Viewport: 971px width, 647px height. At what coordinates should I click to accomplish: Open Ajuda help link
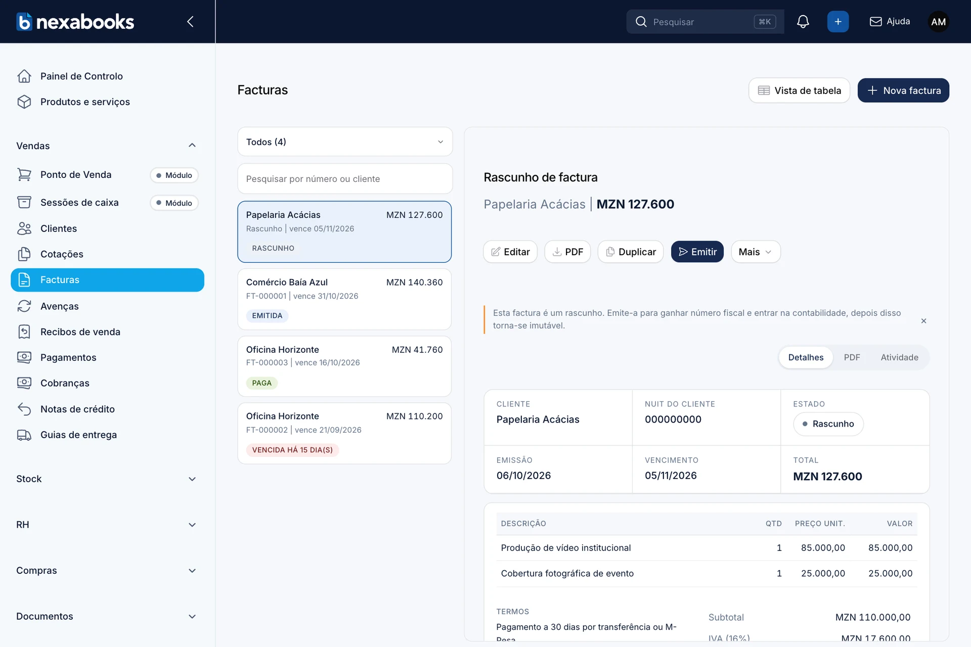click(x=890, y=21)
